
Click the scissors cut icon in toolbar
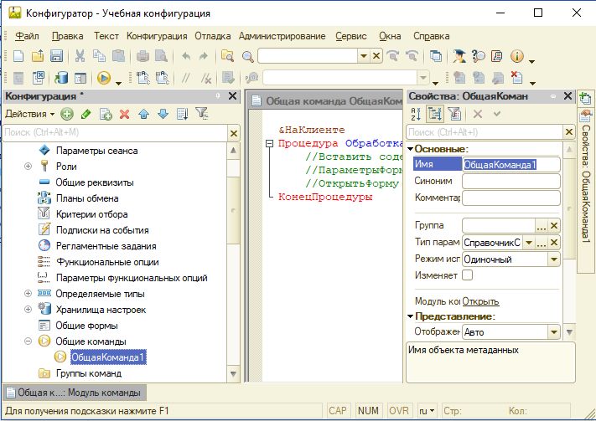click(80, 56)
